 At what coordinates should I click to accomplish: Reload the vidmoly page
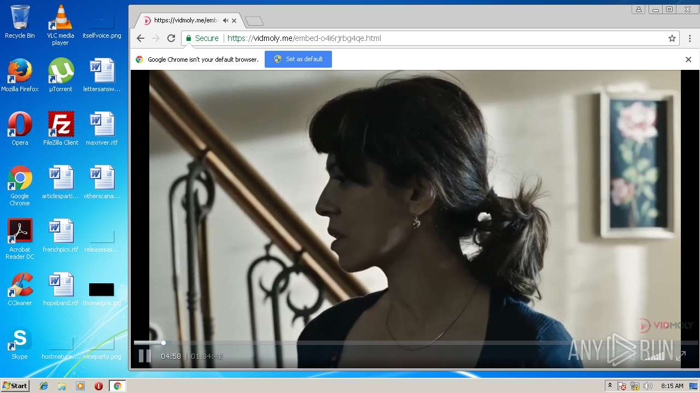pyautogui.click(x=171, y=38)
